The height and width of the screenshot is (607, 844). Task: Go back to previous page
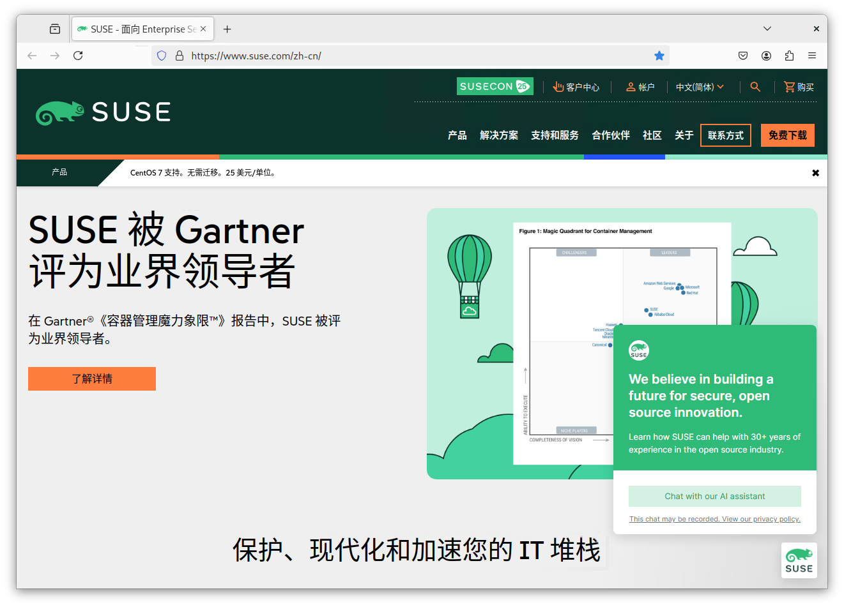pyautogui.click(x=32, y=56)
